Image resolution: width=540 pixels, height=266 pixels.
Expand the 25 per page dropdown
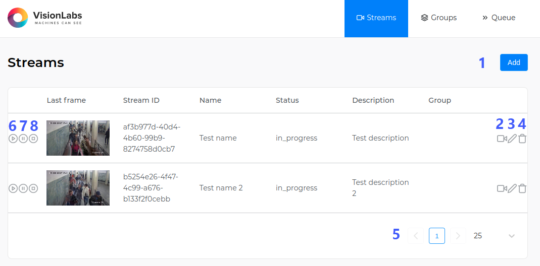511,236
